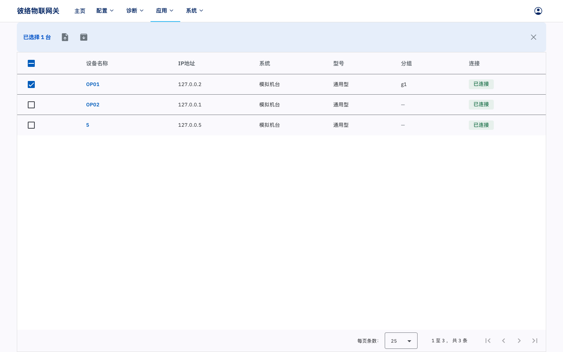Click the 彼络物联网关 brand title
The image size is (563, 352).
(38, 11)
